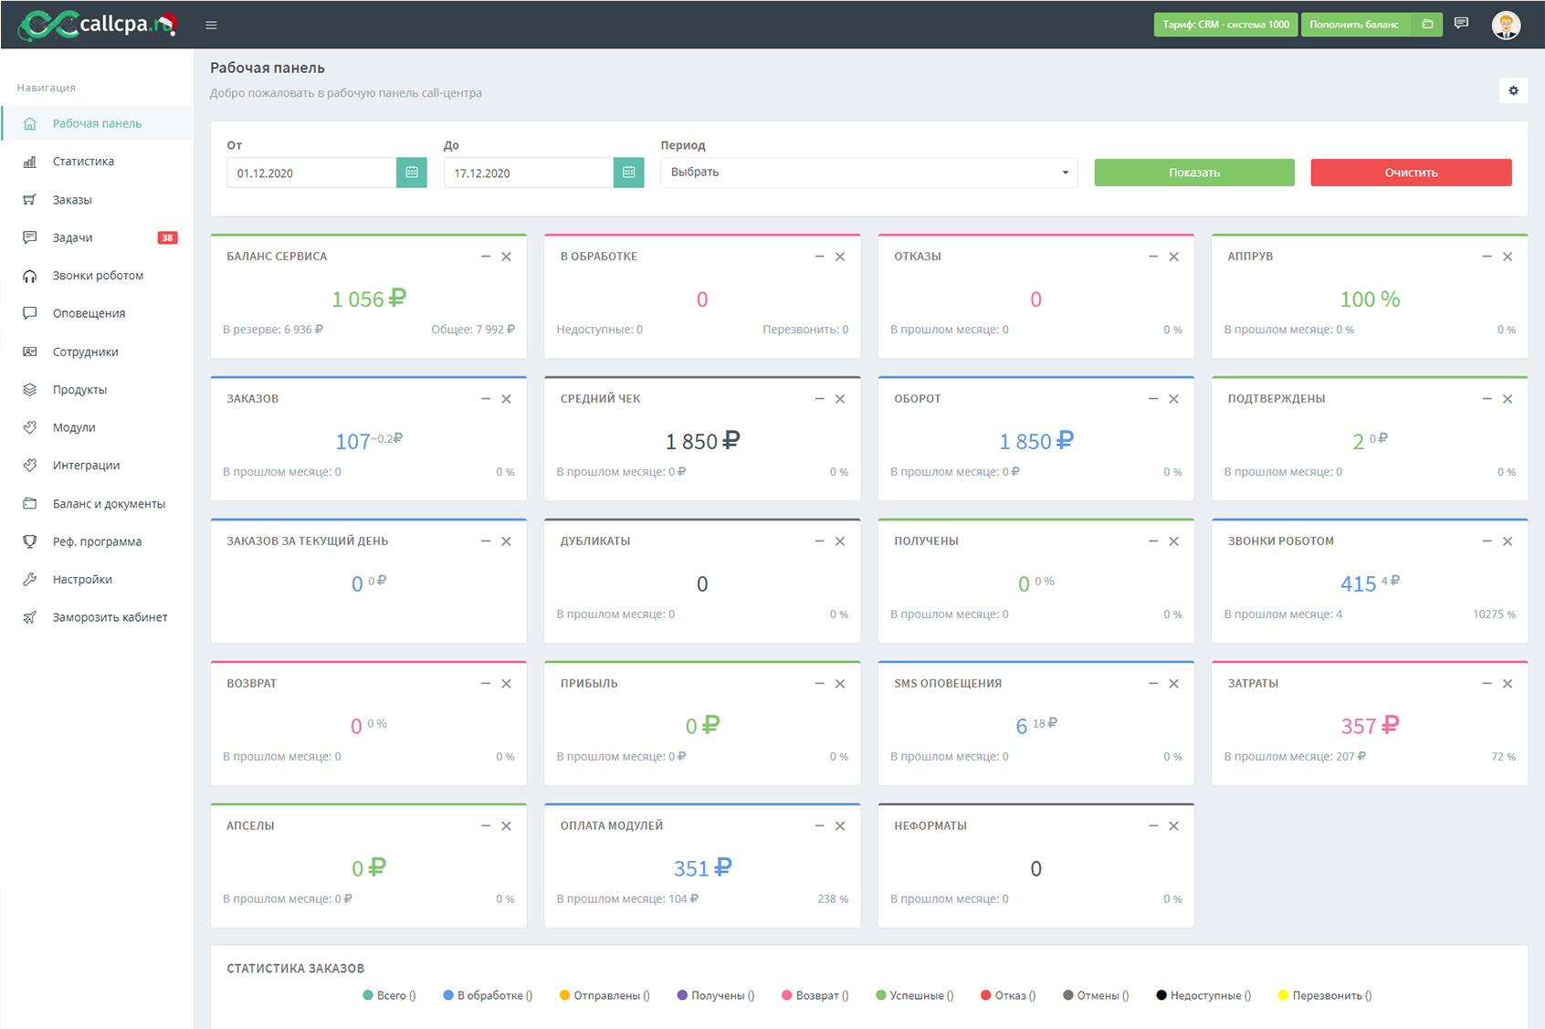Image resolution: width=1545 pixels, height=1029 pixels.
Task: Toggle the Успешные legend series
Action: [x=914, y=995]
